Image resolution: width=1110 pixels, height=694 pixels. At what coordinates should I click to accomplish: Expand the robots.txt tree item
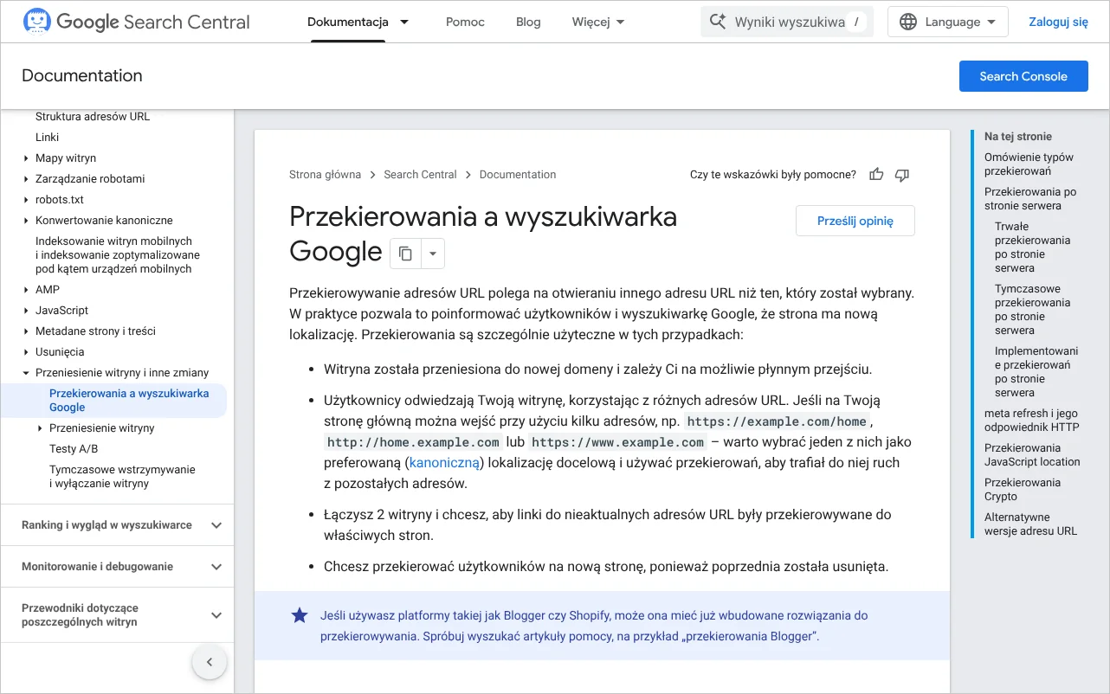26,200
